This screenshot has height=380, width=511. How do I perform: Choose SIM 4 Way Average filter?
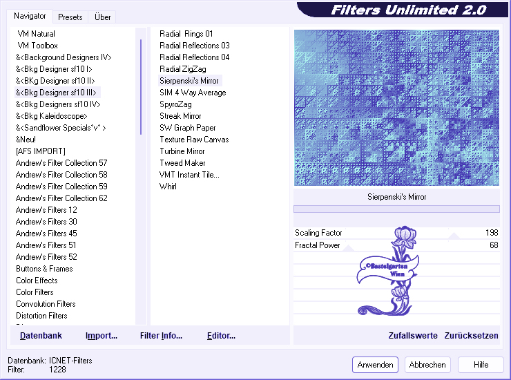193,93
